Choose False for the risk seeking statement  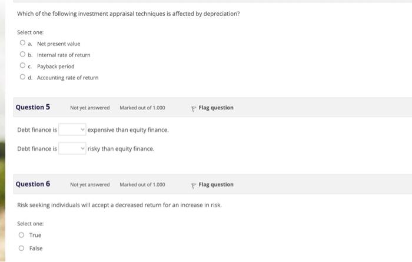[21, 248]
